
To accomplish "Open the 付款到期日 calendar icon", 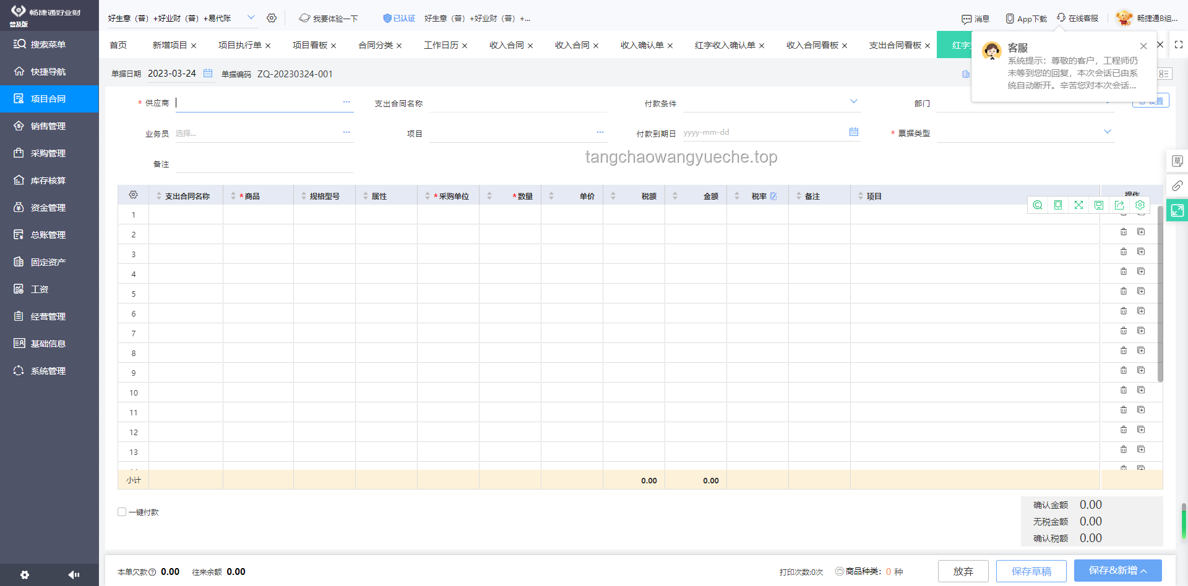I will 854,132.
